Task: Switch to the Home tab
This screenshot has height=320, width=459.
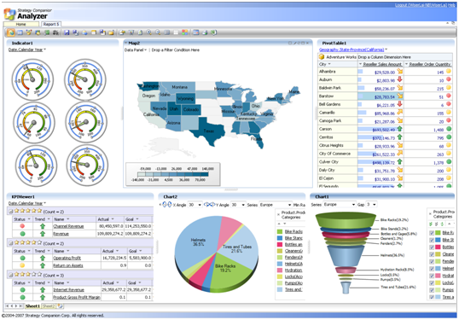Action: pos(20,24)
